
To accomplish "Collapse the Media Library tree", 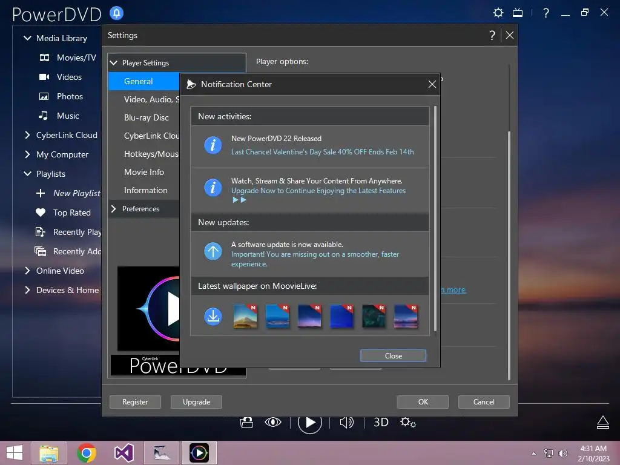I will [27, 38].
